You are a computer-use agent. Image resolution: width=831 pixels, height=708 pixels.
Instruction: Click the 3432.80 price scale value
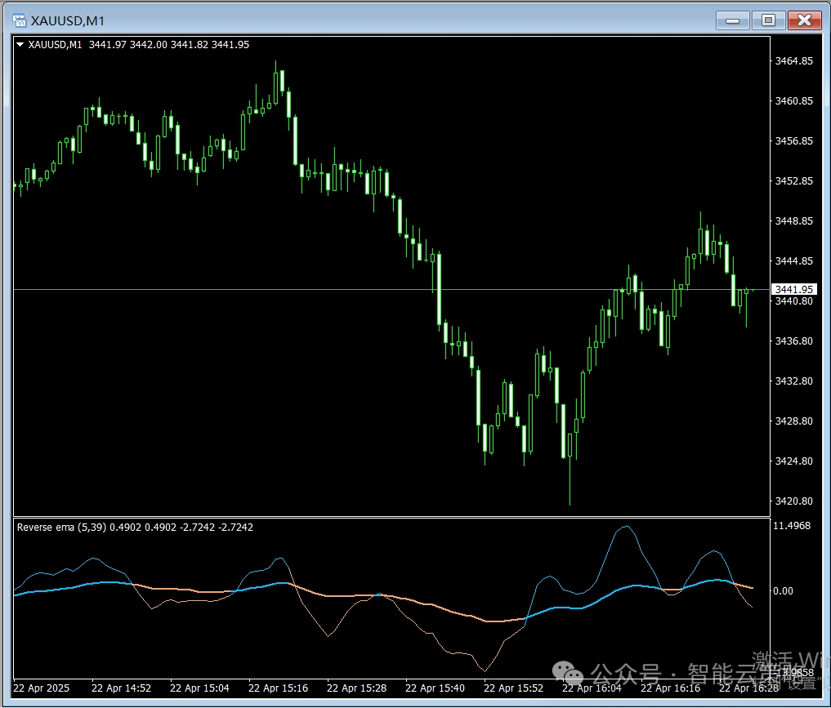tap(793, 381)
